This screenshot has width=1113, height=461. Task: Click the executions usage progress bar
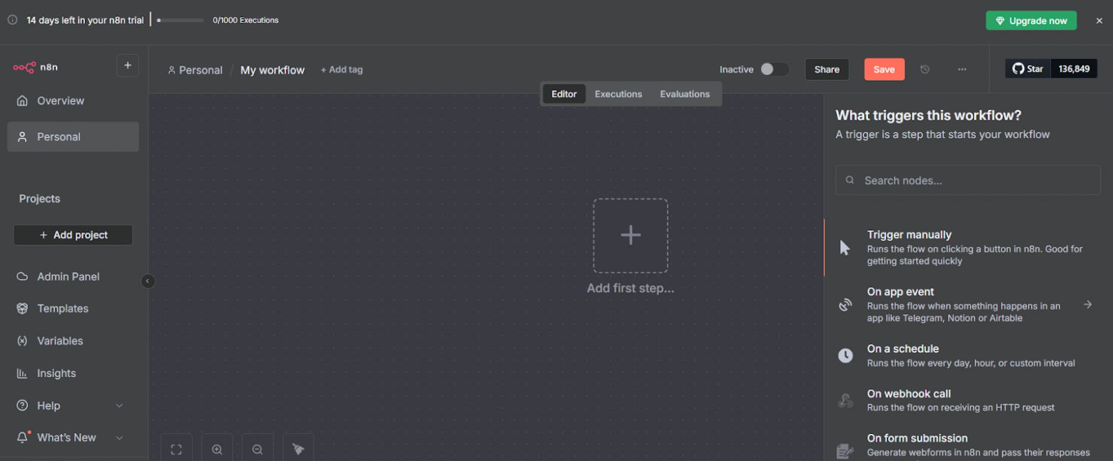[x=181, y=20]
